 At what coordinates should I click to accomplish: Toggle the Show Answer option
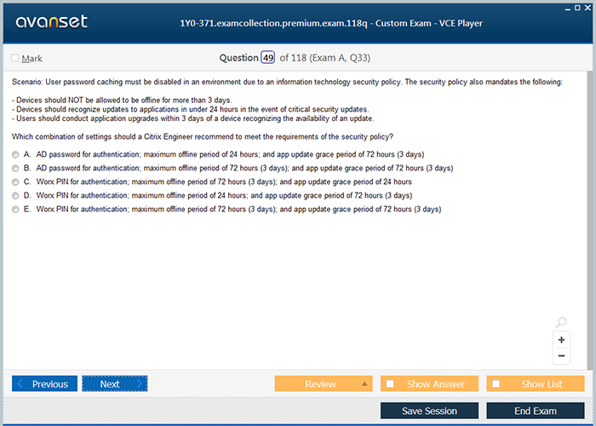click(x=429, y=384)
